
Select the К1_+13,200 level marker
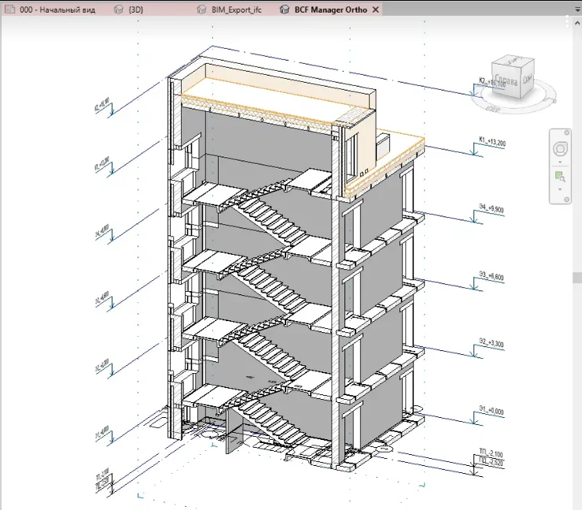click(x=492, y=142)
